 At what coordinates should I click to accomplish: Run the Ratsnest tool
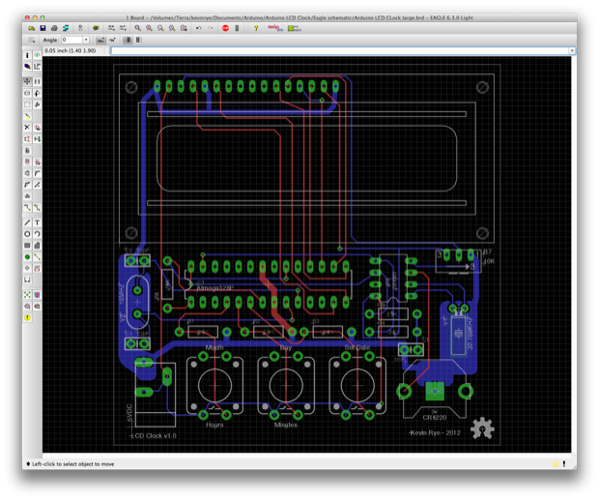tap(27, 295)
